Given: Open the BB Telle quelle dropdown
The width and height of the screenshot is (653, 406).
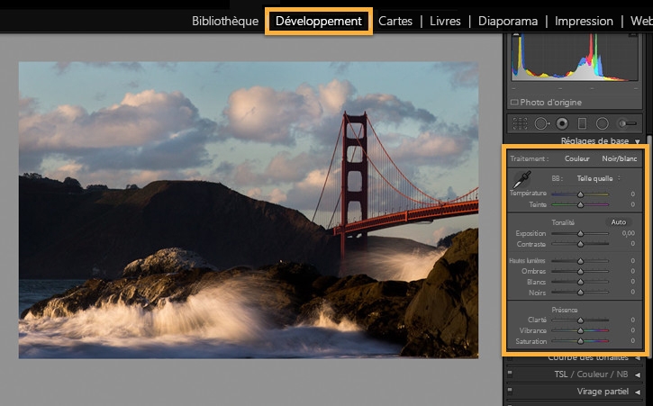Looking at the screenshot, I should 598,178.
